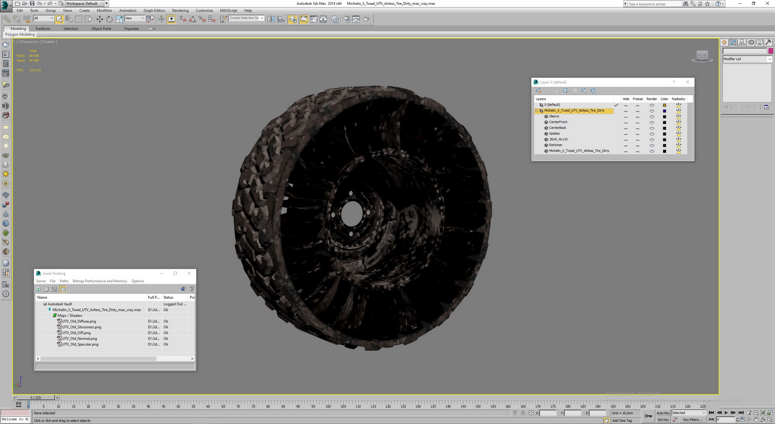
Task: Open the Key Filters button
Action: pos(692,420)
